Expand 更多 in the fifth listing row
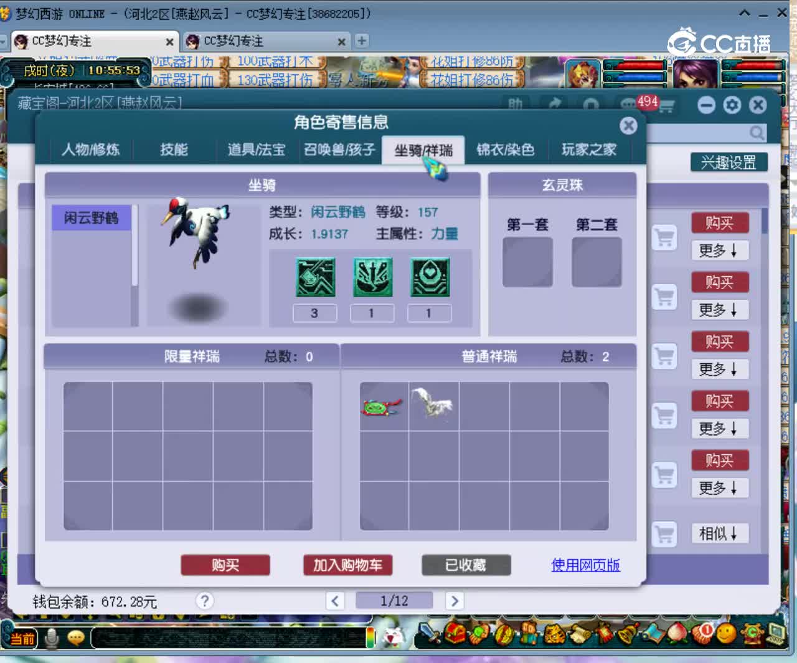This screenshot has height=663, width=797. point(719,487)
